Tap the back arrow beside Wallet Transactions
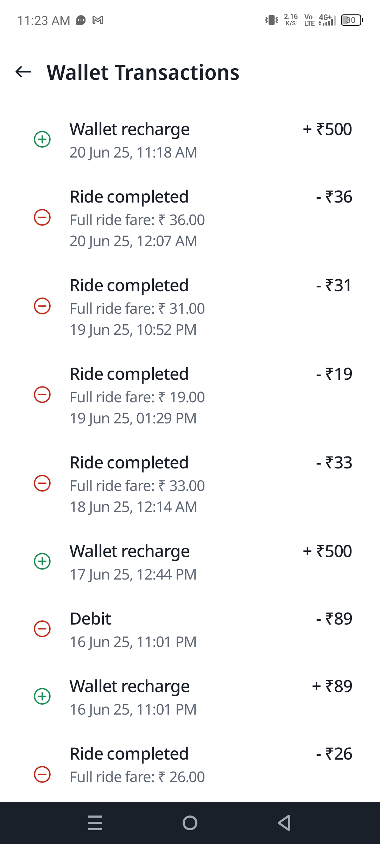380x844 pixels. [24, 72]
